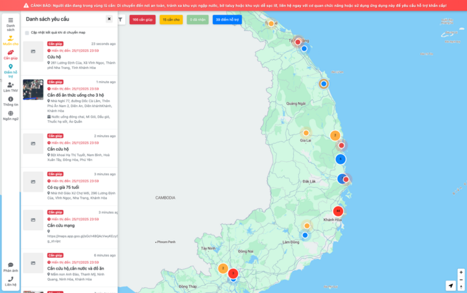Screen dimensions: 467x293
Task: Click photo thumbnail of the food request
Action: [x=33, y=90]
